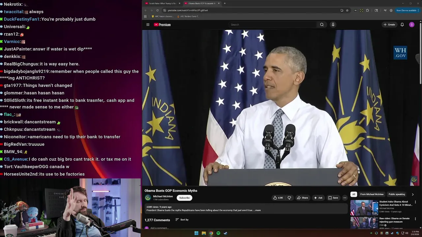The height and width of the screenshot is (237, 422).
Task: Select the From Michael McIntee chip
Action: click(372, 194)
